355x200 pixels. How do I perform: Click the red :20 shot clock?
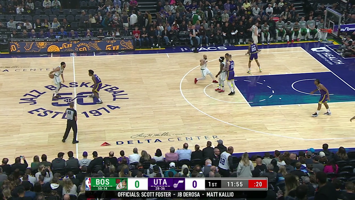coord(257,184)
